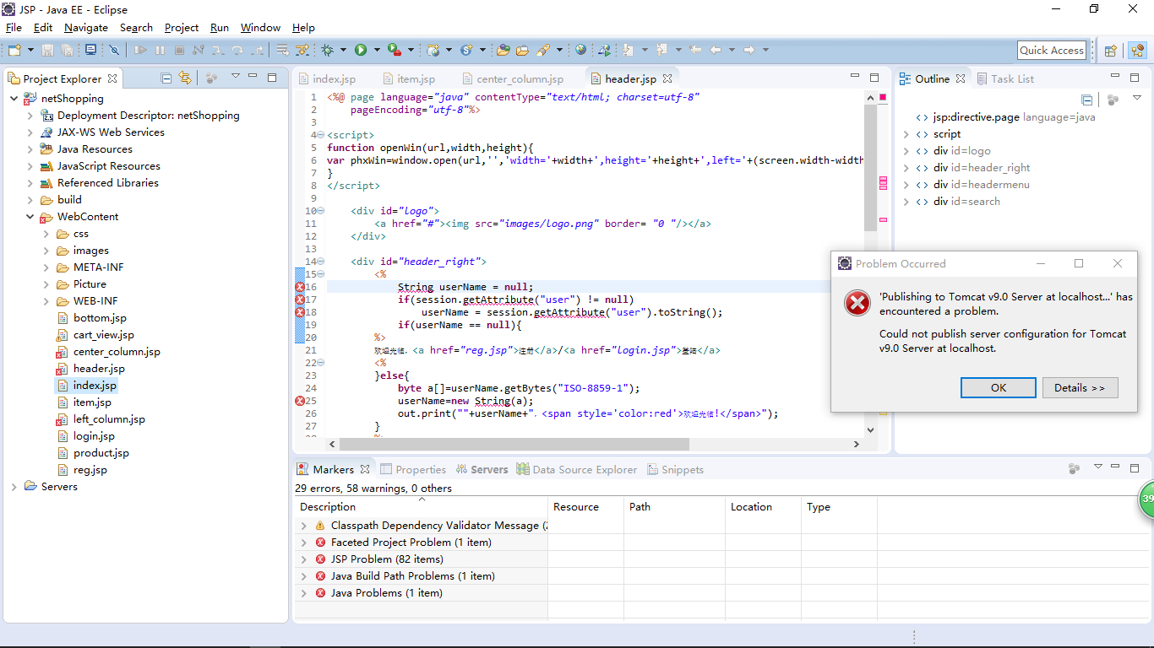Click the Debug bug icon in toolbar
The height and width of the screenshot is (648, 1154).
coord(327,51)
